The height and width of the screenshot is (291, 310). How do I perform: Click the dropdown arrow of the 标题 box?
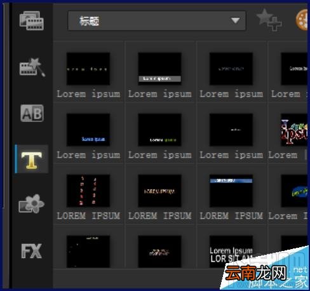[235, 21]
